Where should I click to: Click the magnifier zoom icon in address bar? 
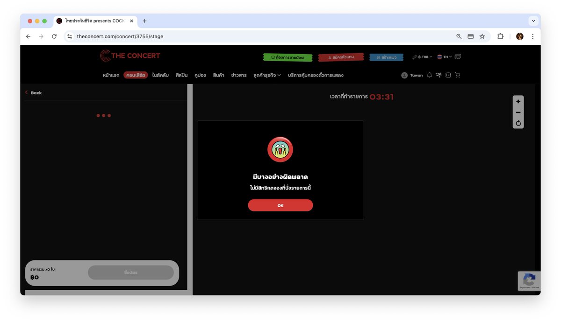[459, 36]
